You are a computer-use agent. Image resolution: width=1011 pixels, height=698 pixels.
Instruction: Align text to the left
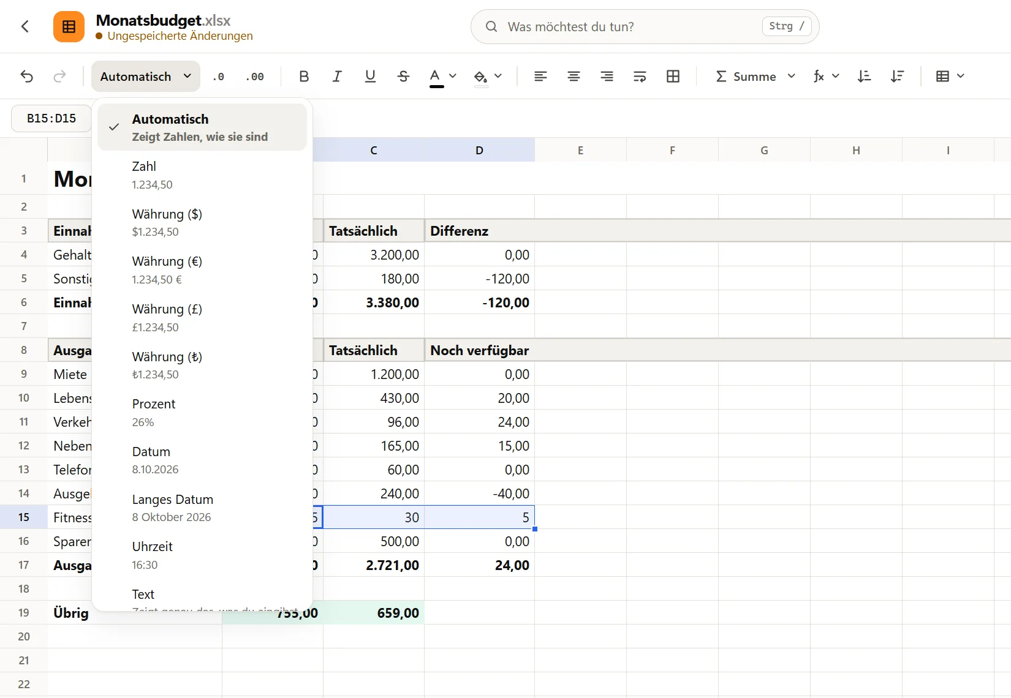(540, 77)
